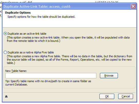Cancel the duplicate table dialog
139x104 pixels.
click(126, 96)
